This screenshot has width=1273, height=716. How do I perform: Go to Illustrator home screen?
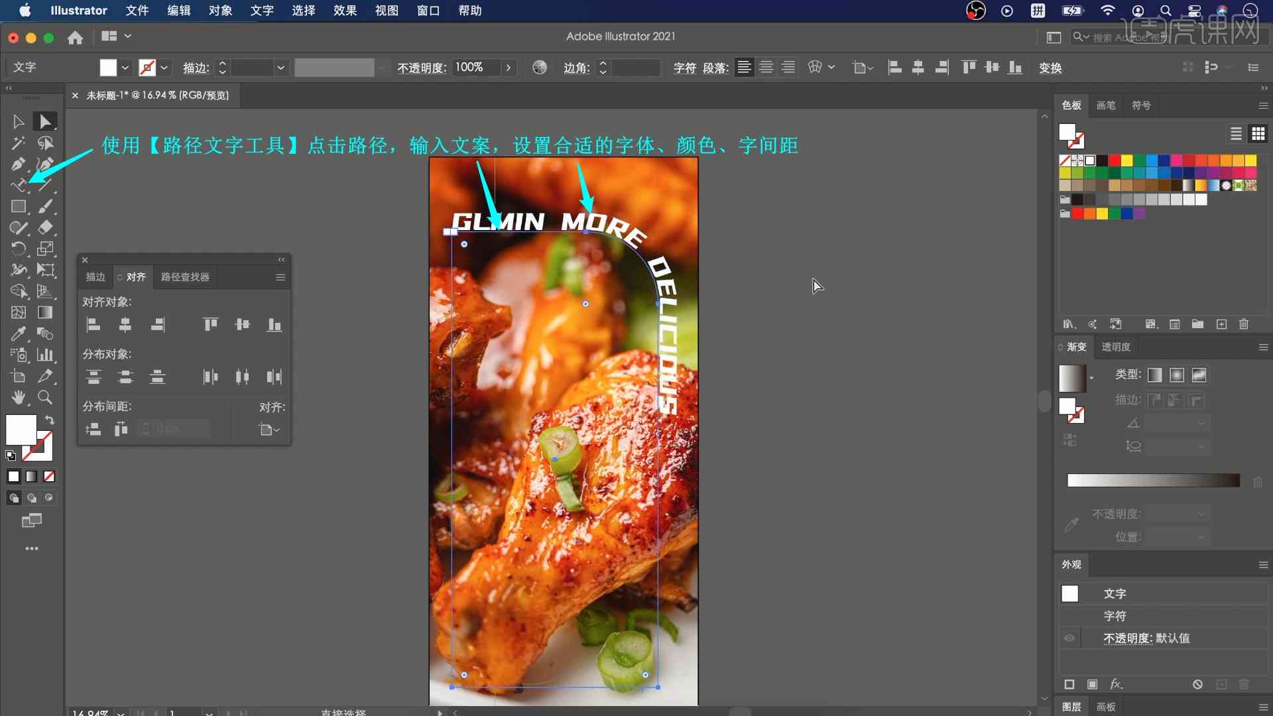point(75,37)
